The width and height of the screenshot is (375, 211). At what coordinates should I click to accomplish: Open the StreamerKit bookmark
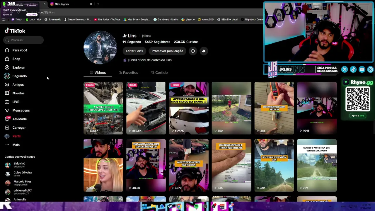click(52, 20)
